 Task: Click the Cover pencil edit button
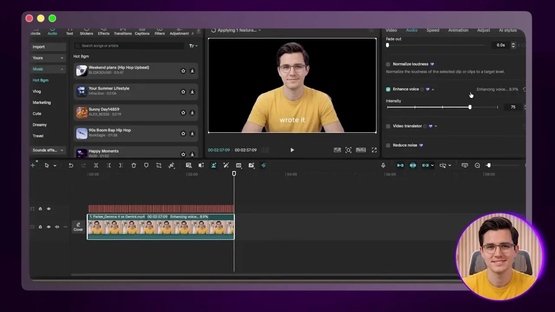pos(78,227)
